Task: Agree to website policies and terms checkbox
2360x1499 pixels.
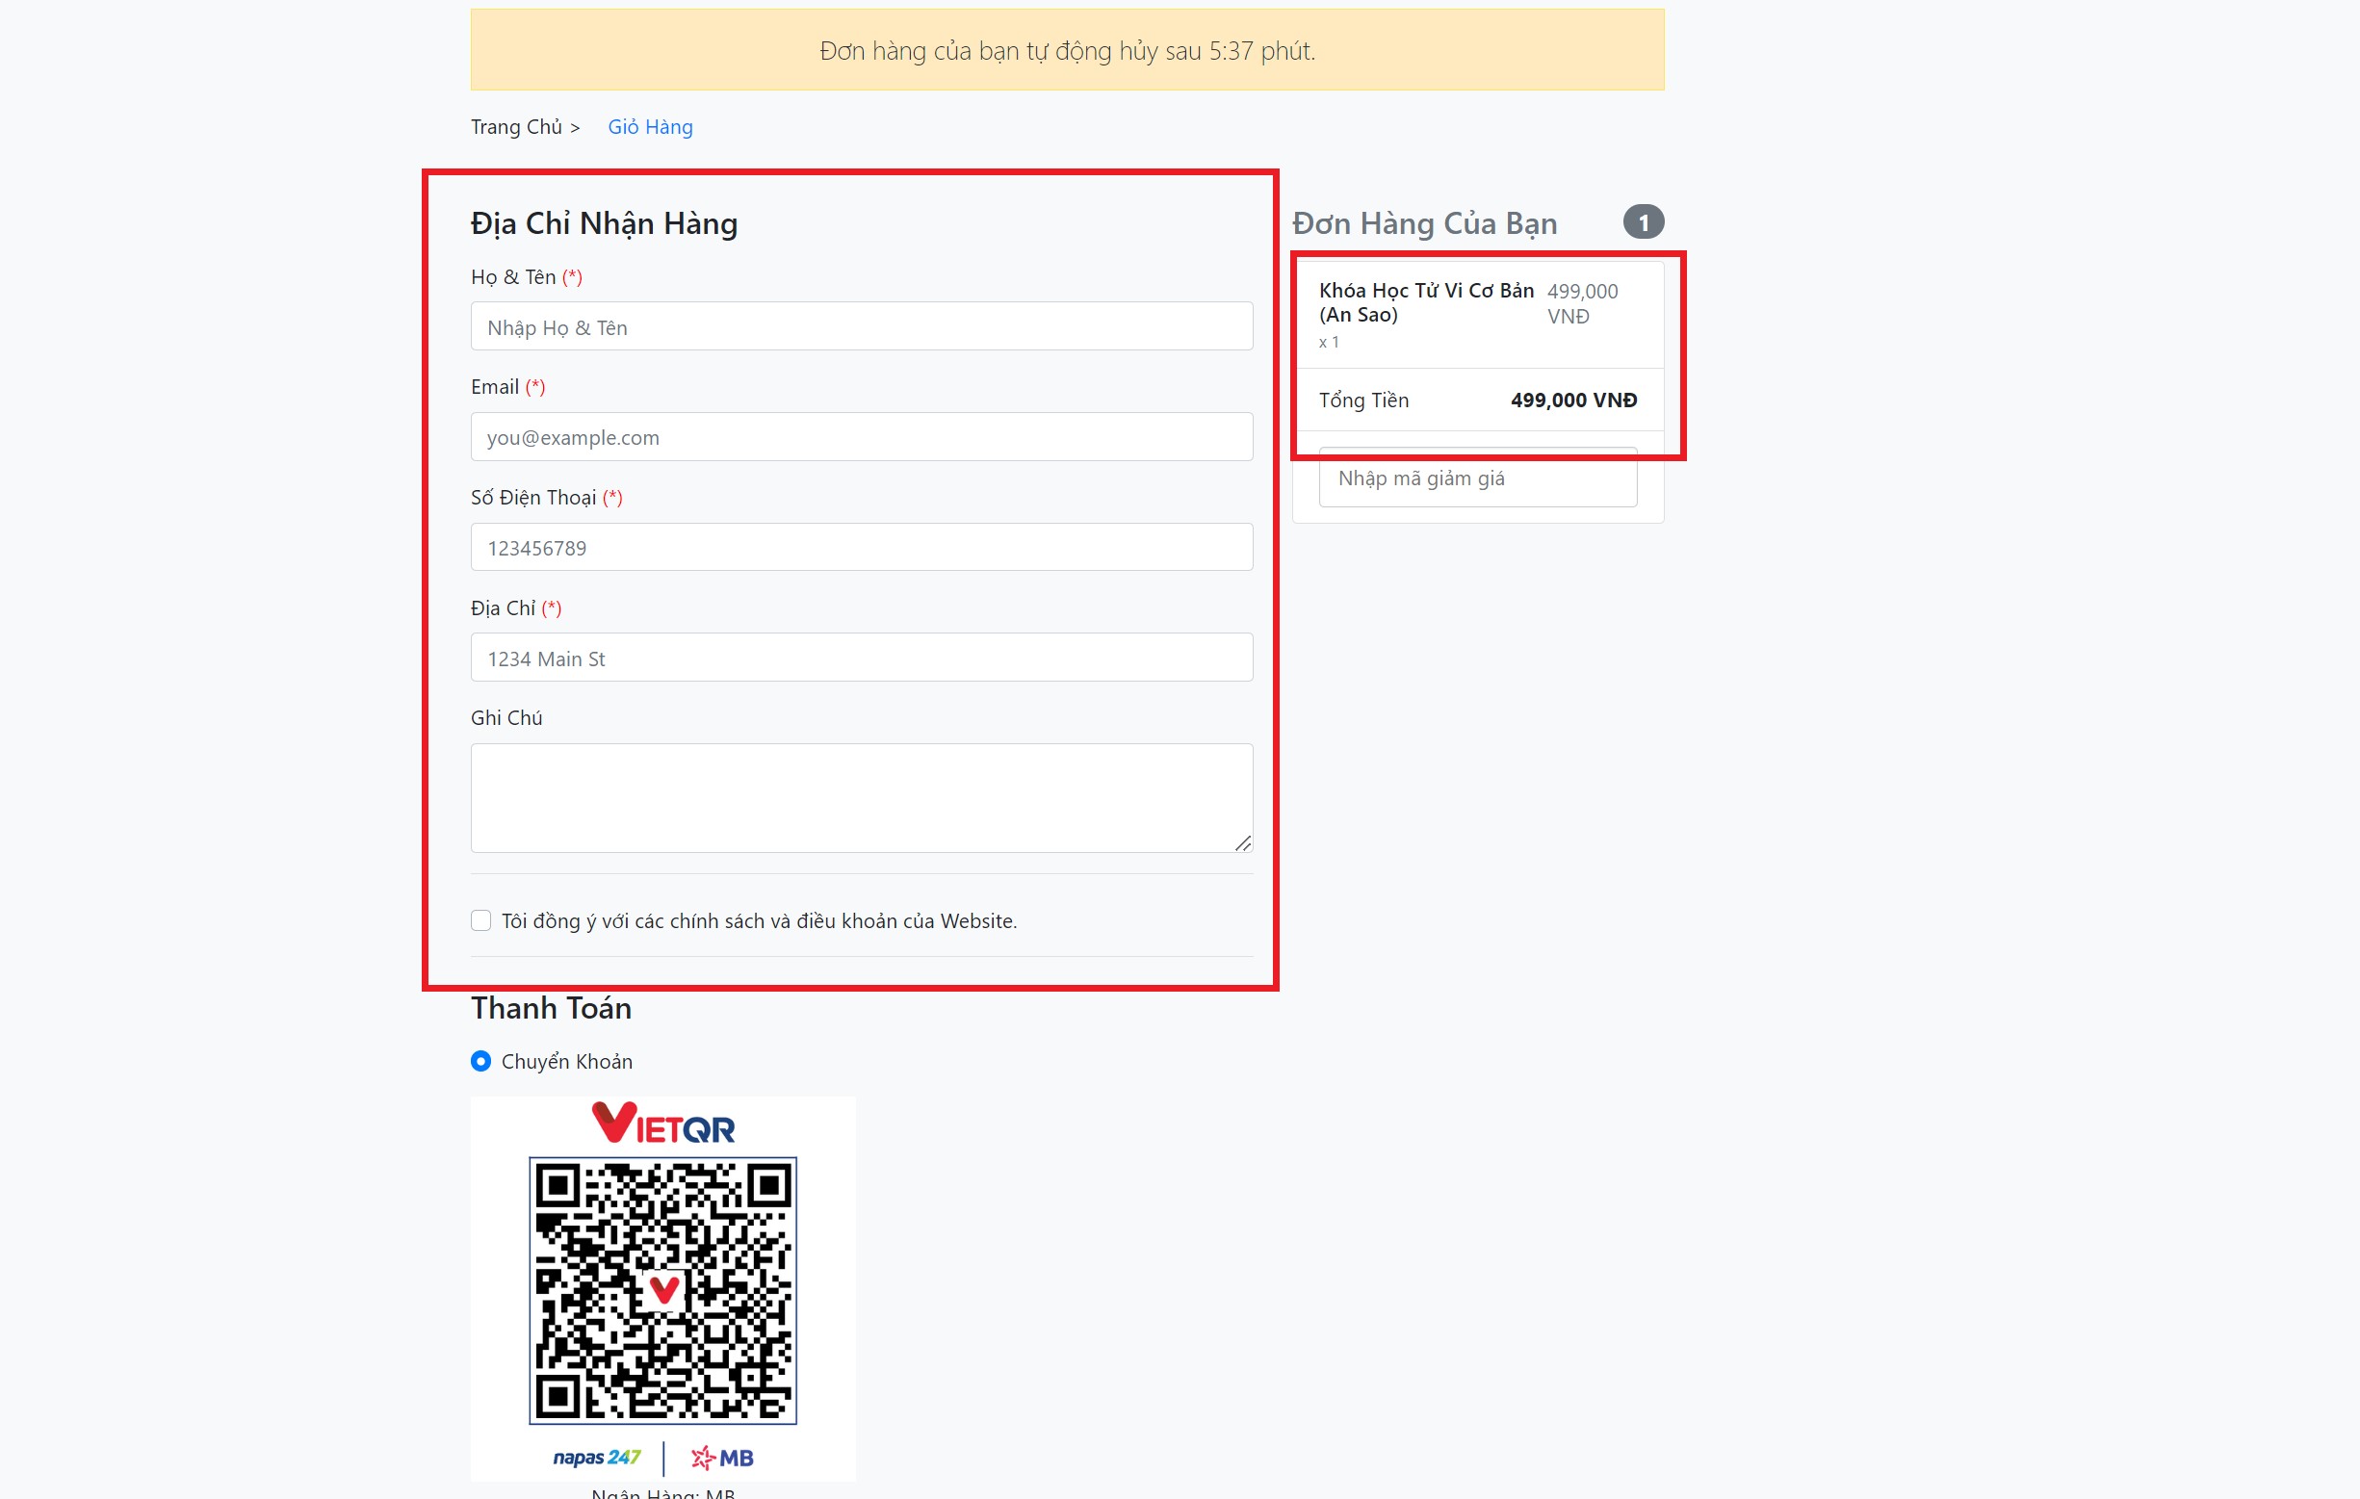Action: (x=480, y=920)
